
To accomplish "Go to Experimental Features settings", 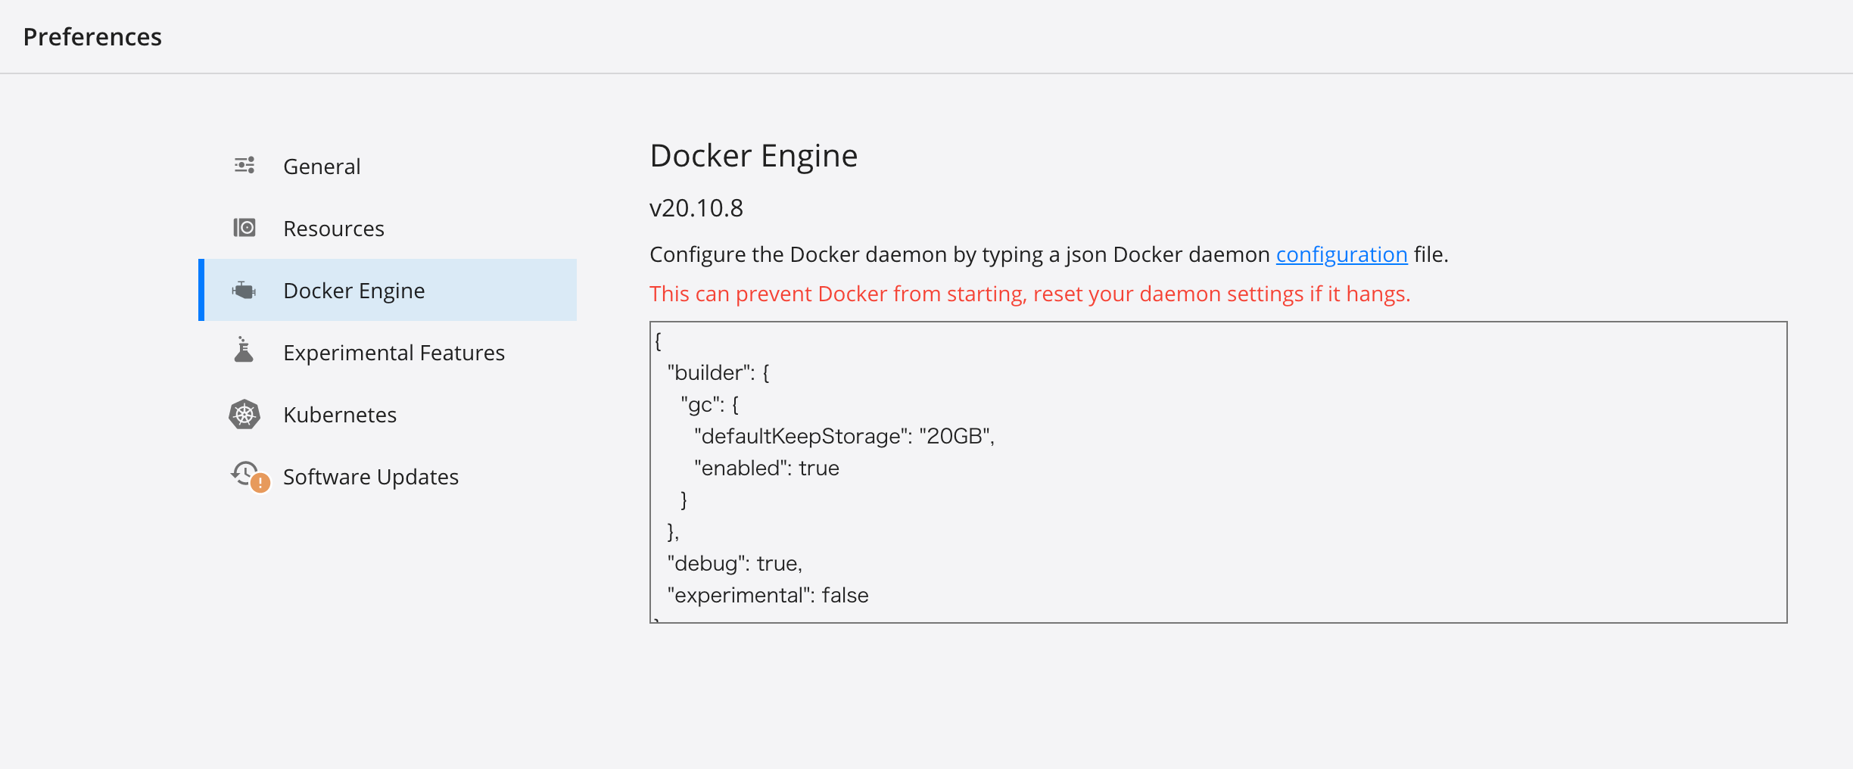I will [394, 353].
